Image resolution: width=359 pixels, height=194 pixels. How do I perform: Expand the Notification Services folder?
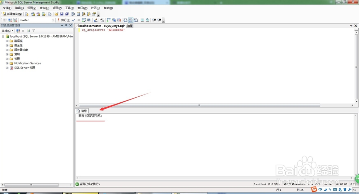[7, 63]
